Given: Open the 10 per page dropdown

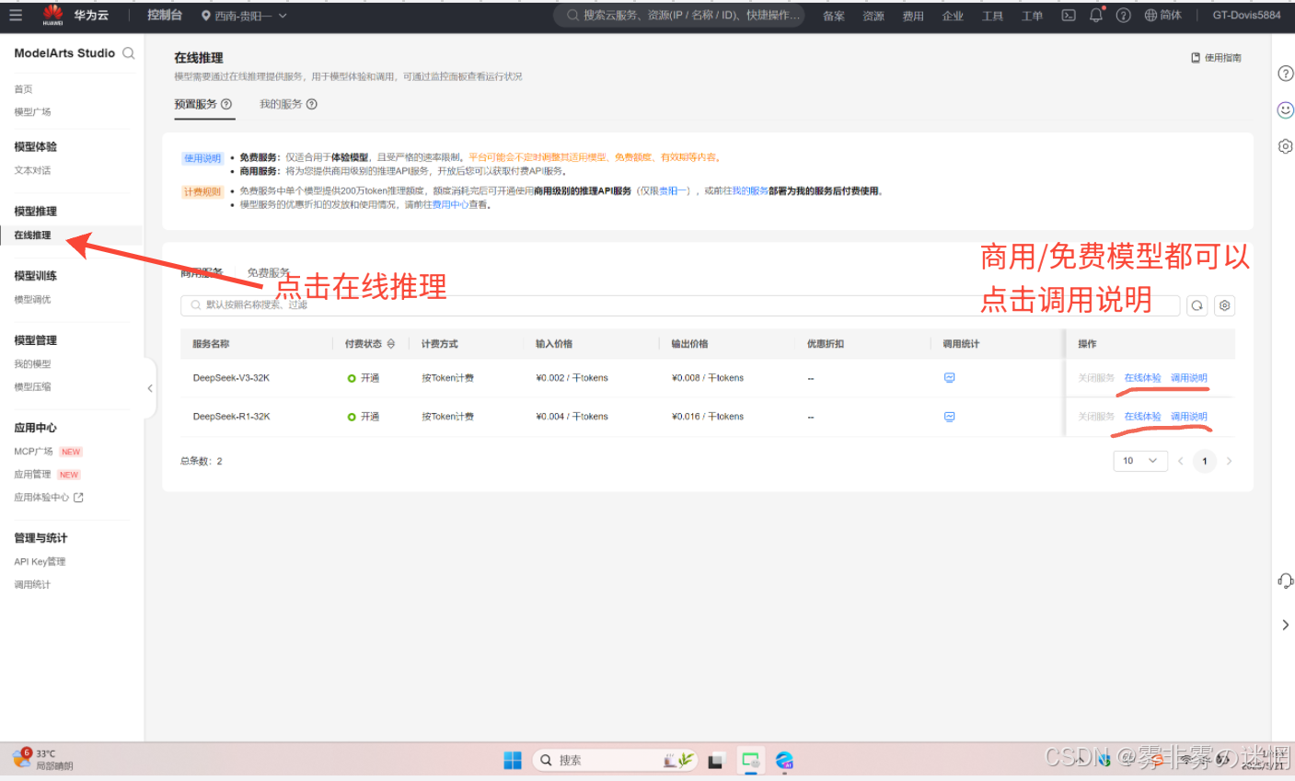Looking at the screenshot, I should pos(1140,461).
